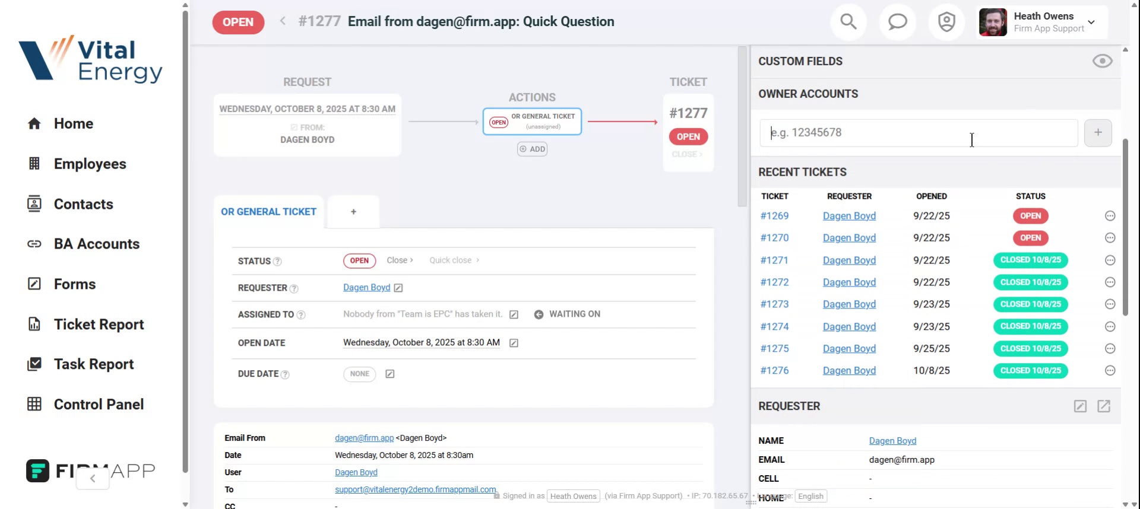
Task: Click the Owner Accounts input field
Action: point(918,133)
